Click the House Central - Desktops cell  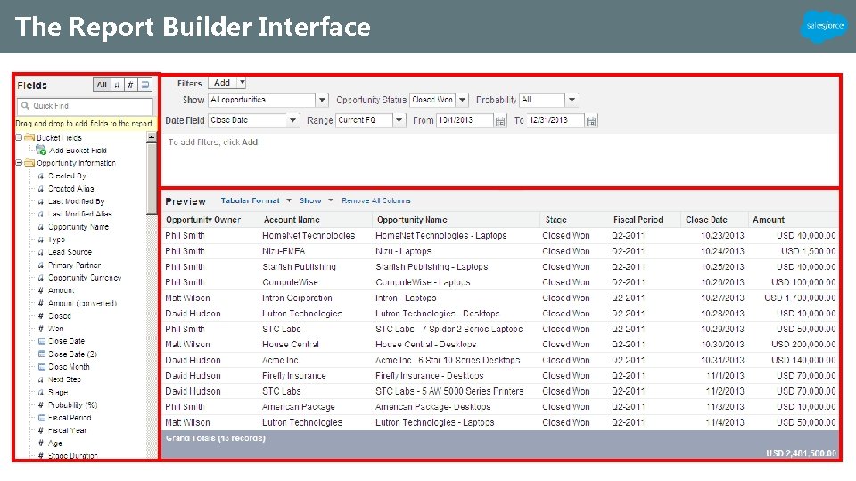pyautogui.click(x=426, y=345)
